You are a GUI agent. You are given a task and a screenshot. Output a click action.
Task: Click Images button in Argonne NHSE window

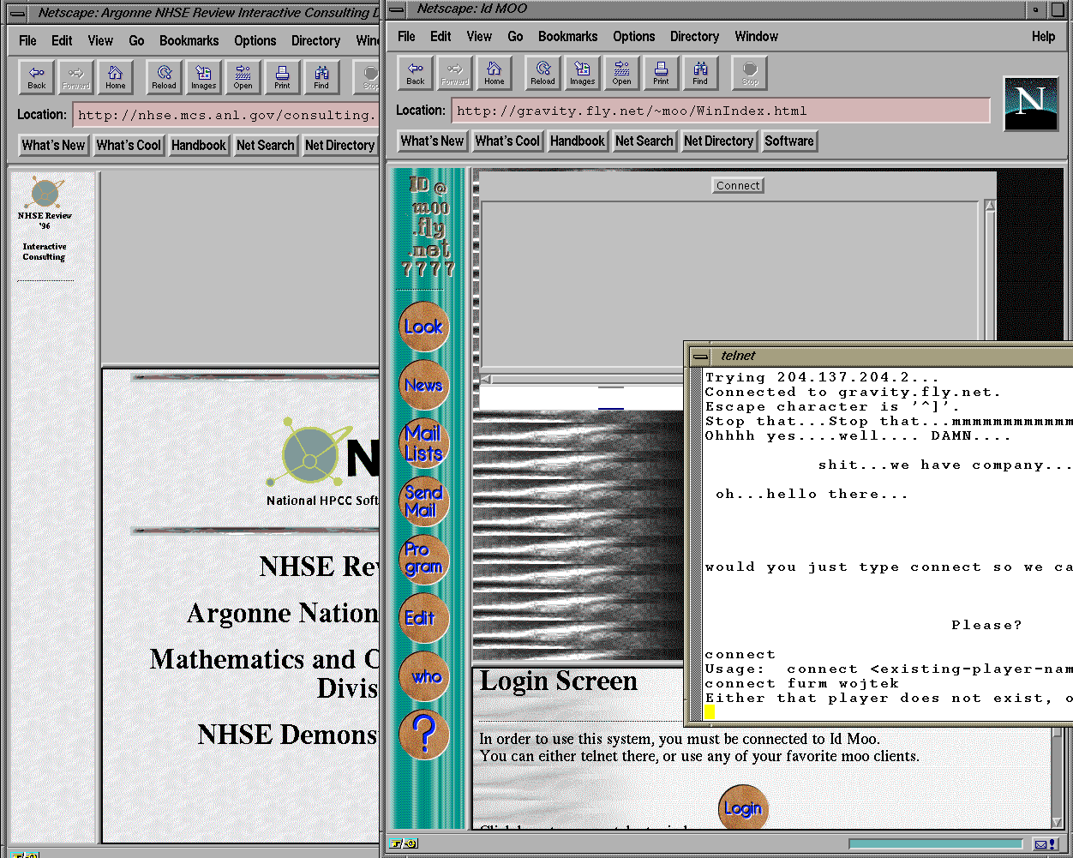203,77
